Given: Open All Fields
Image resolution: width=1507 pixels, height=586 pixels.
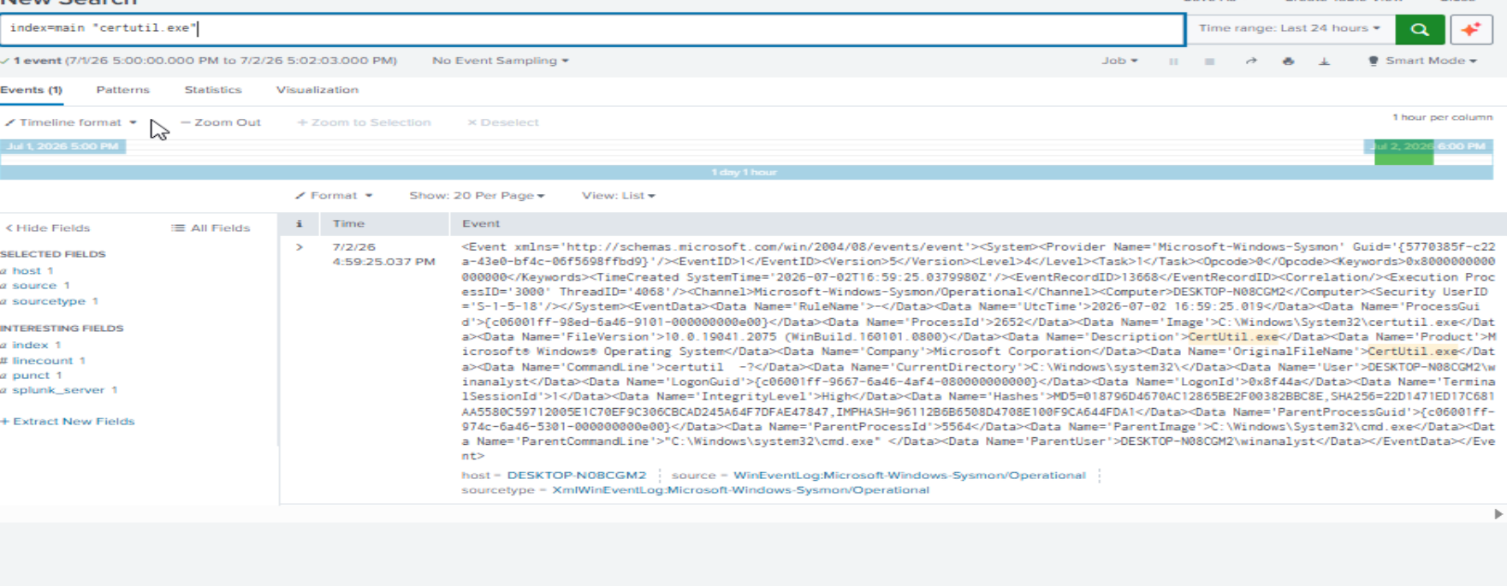Looking at the screenshot, I should (x=211, y=228).
